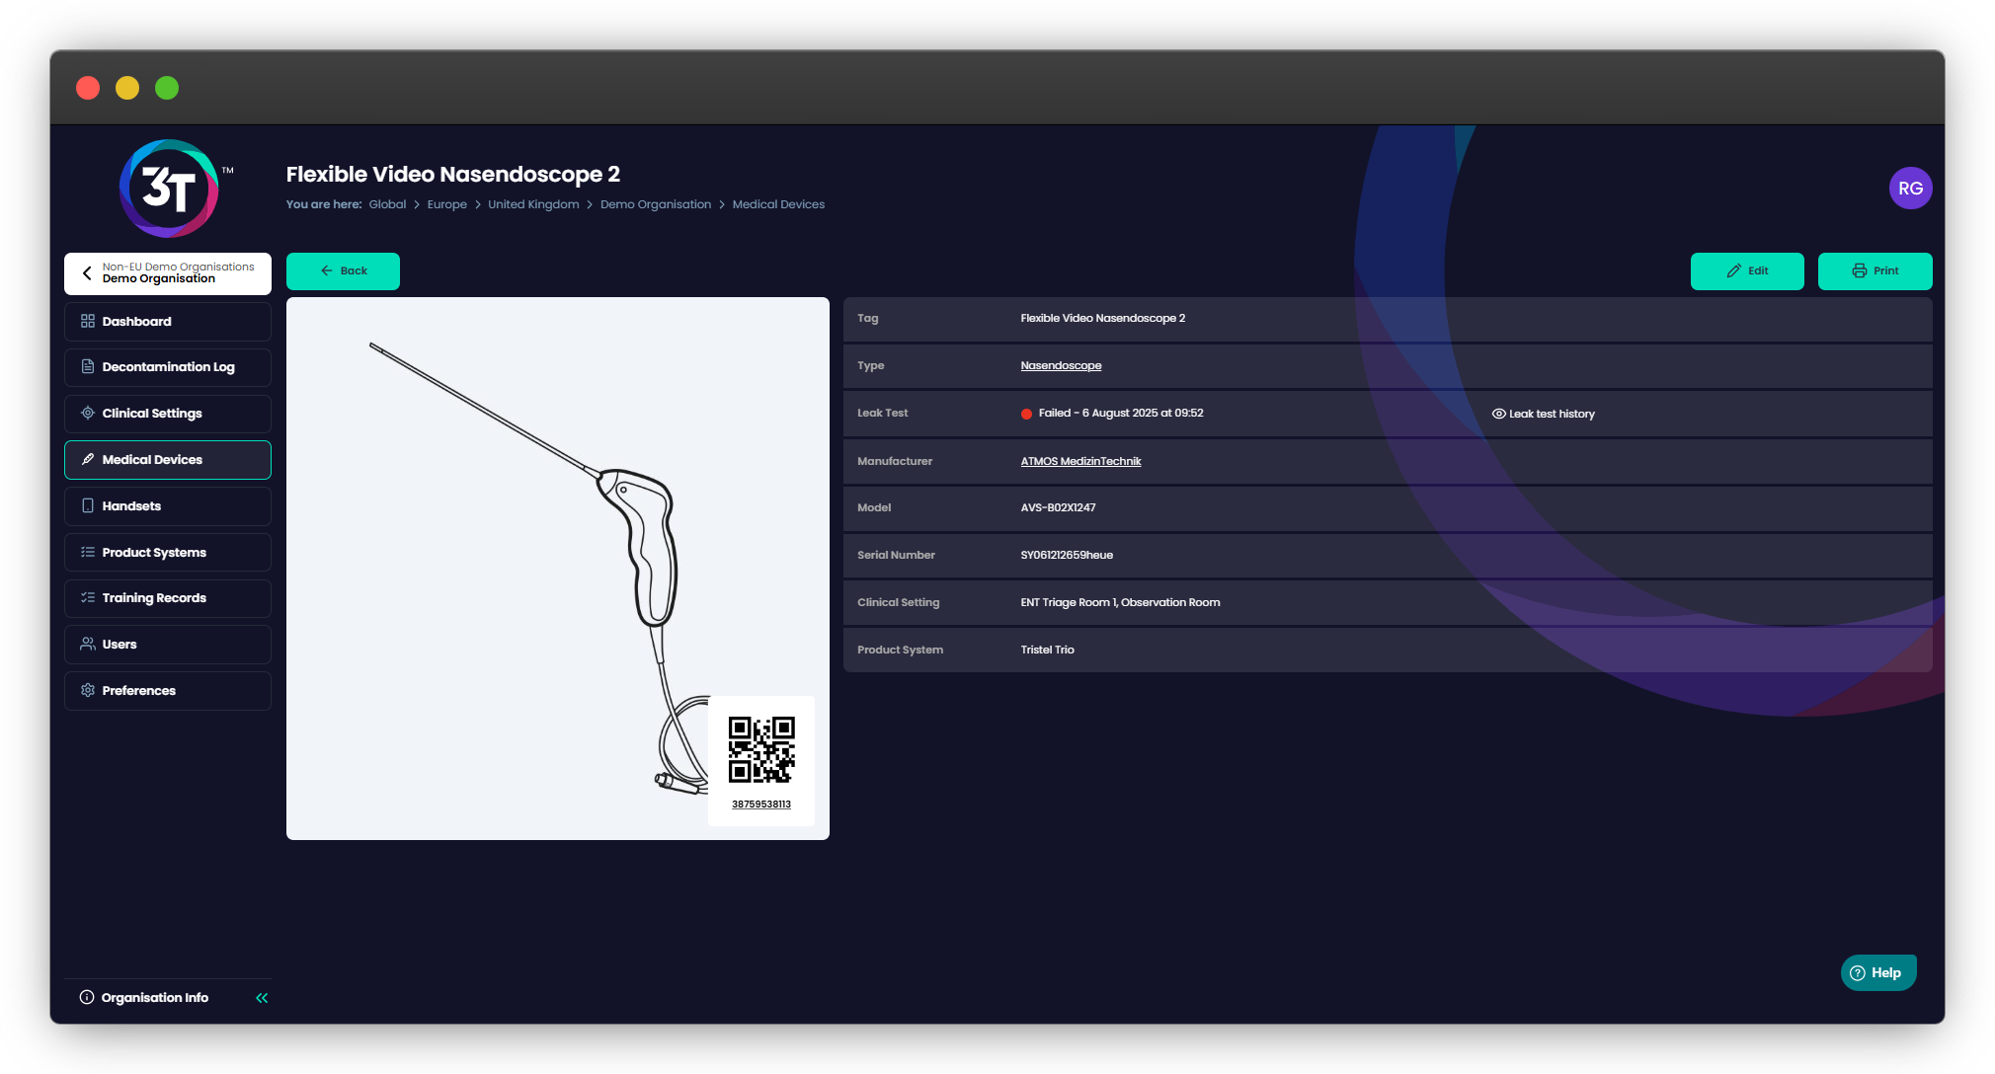Click the device QR code
Image resolution: width=1995 pixels, height=1074 pixels.
[761, 749]
